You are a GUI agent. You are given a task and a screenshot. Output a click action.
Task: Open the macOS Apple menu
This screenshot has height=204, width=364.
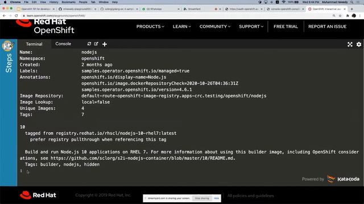tap(5, 2)
